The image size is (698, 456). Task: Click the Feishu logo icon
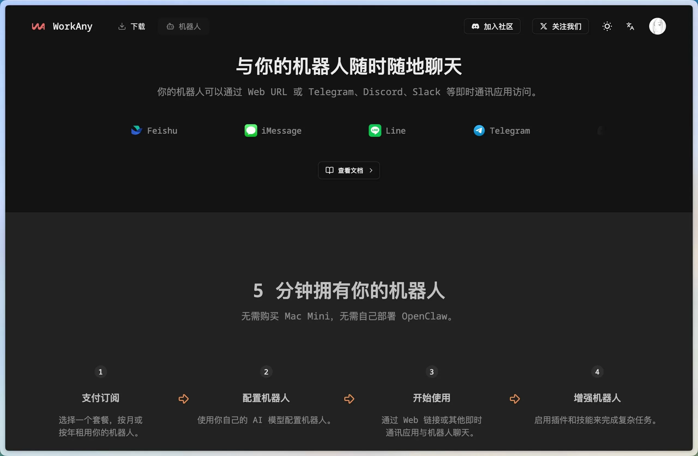click(x=136, y=130)
